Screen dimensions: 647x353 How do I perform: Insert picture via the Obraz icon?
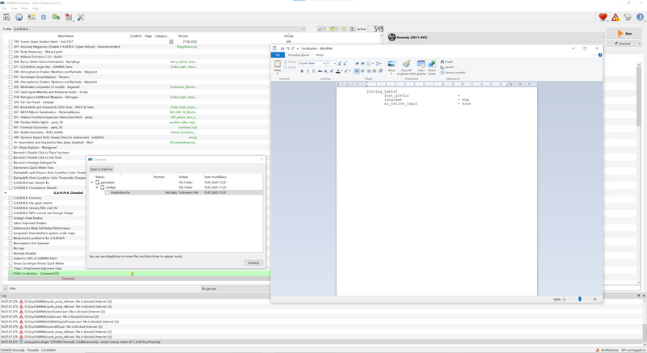[x=391, y=66]
